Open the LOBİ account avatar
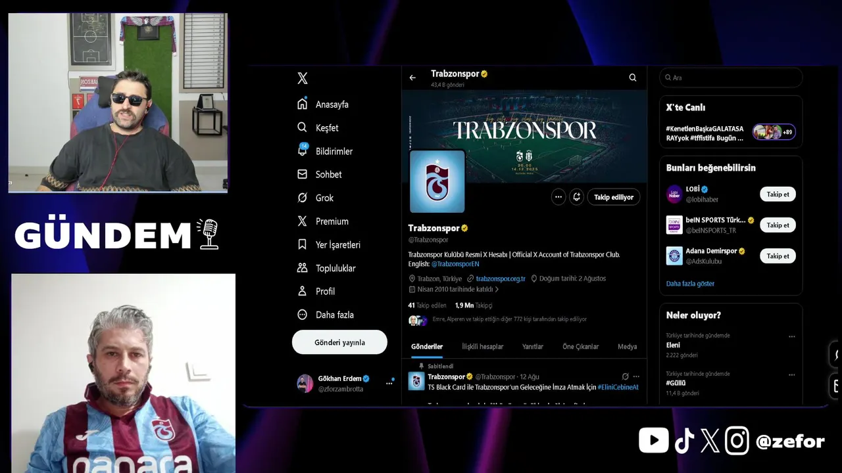 [674, 194]
